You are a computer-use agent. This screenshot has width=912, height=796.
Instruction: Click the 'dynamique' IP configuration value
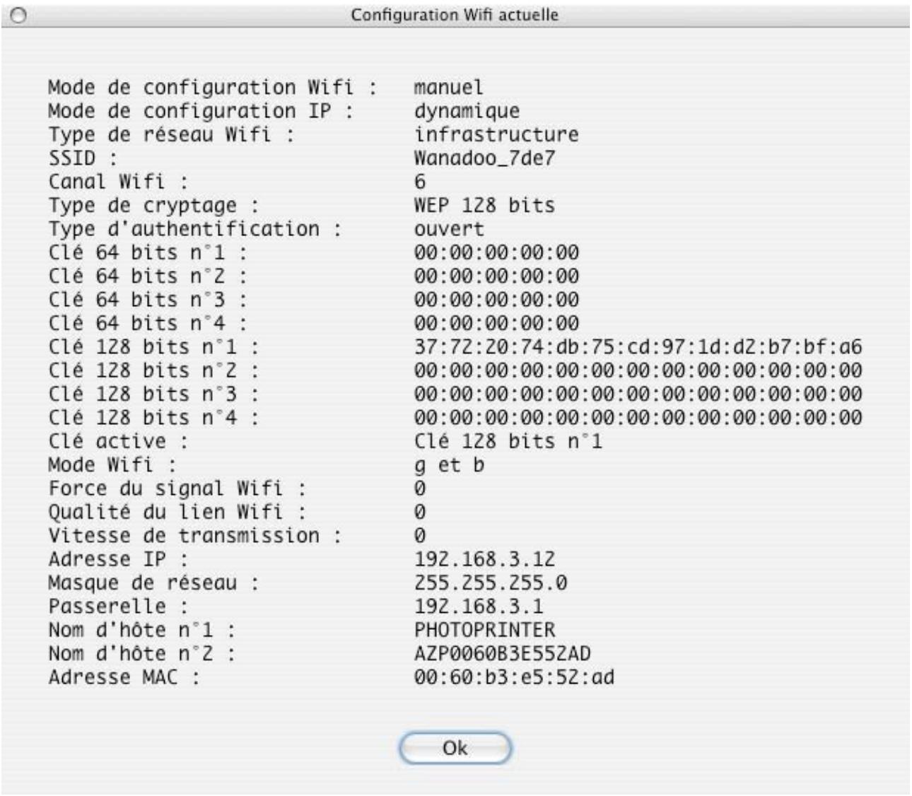point(467,112)
